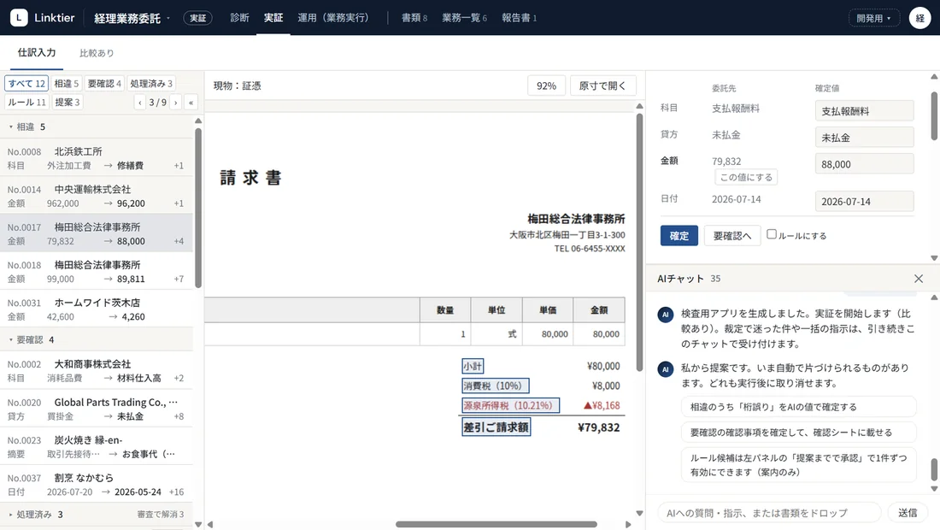940x530 pixels.
Task: Click the 確定 button
Action: pos(679,236)
